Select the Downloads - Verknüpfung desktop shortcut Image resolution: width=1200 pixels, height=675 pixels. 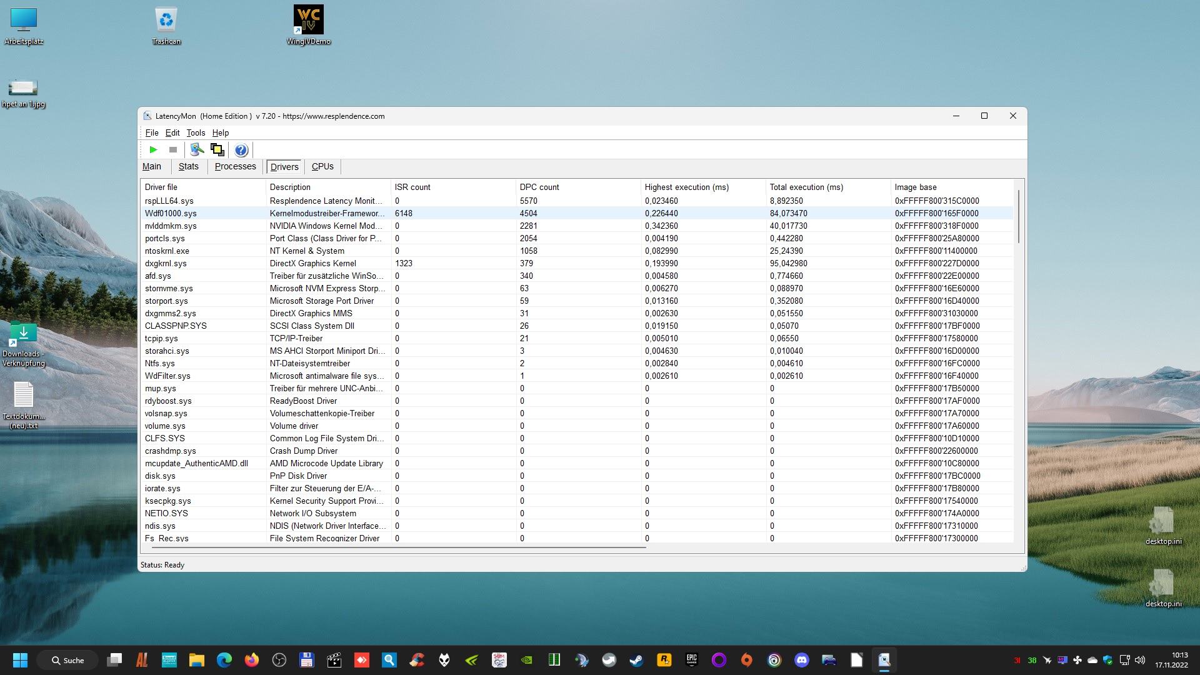pyautogui.click(x=24, y=344)
